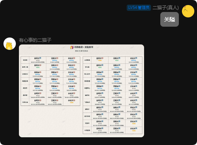This screenshot has height=145, width=197.
Task: Click the only green status label in left table
Action: [37, 67]
